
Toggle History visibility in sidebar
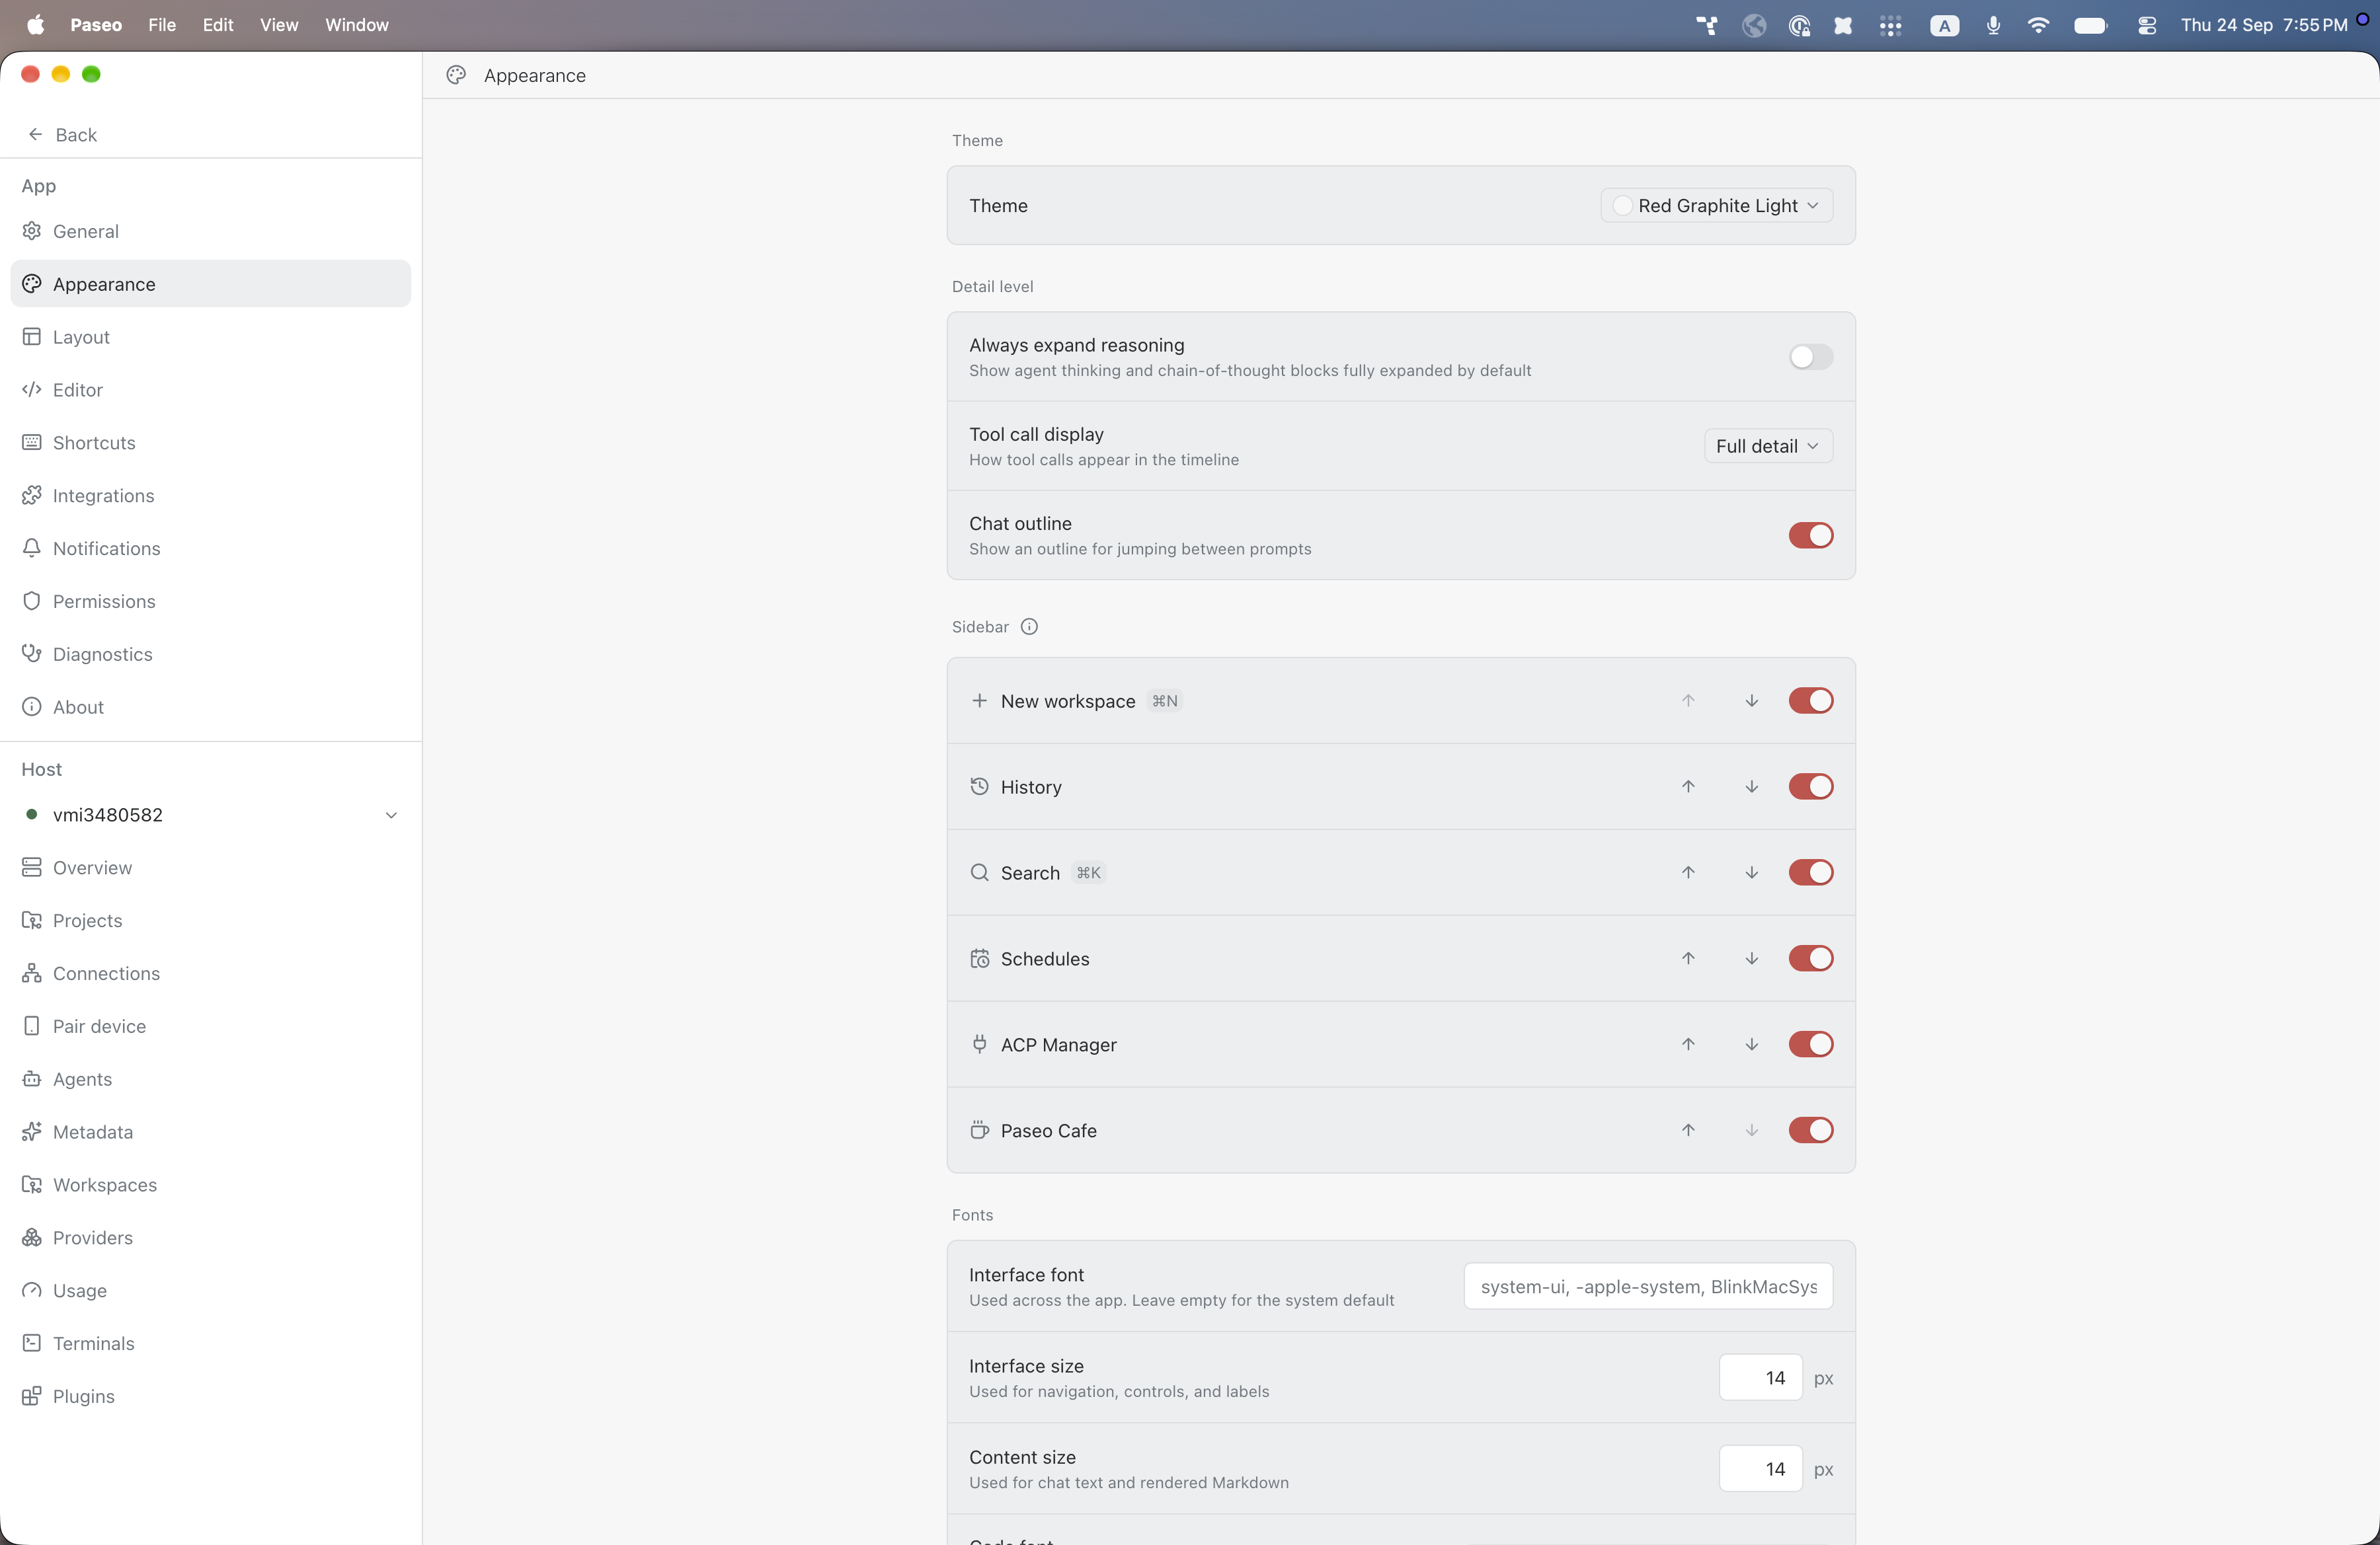(1811, 786)
